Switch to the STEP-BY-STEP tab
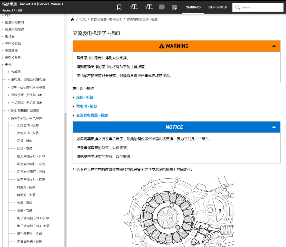Image resolution: width=286 pixels, height=247 pixels. pyautogui.click(x=217, y=7)
